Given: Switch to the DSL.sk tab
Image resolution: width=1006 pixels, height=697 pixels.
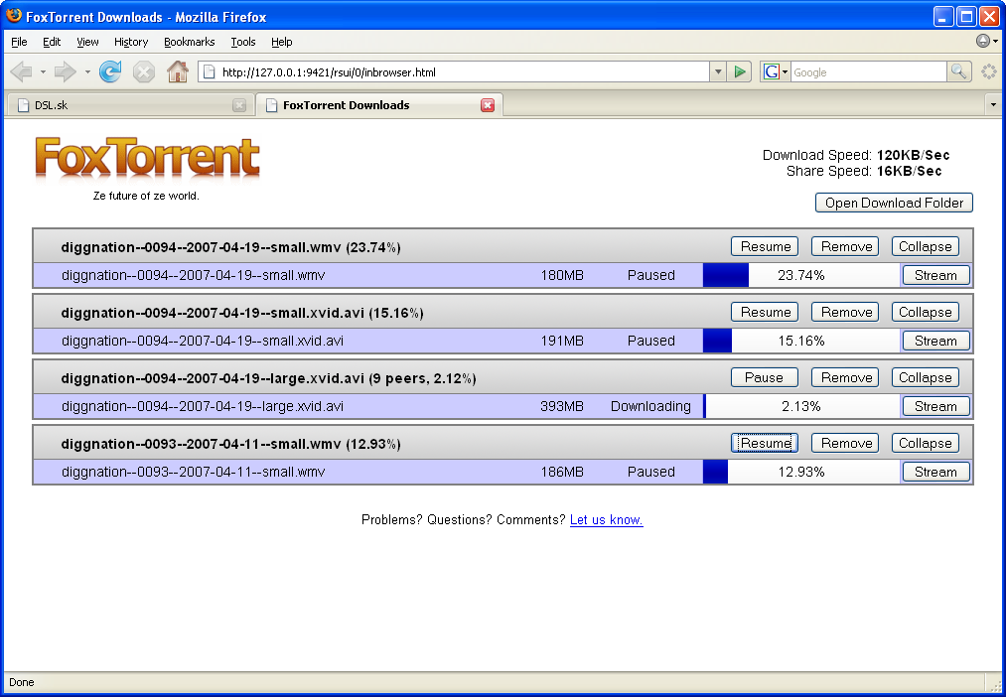Looking at the screenshot, I should (x=130, y=105).
